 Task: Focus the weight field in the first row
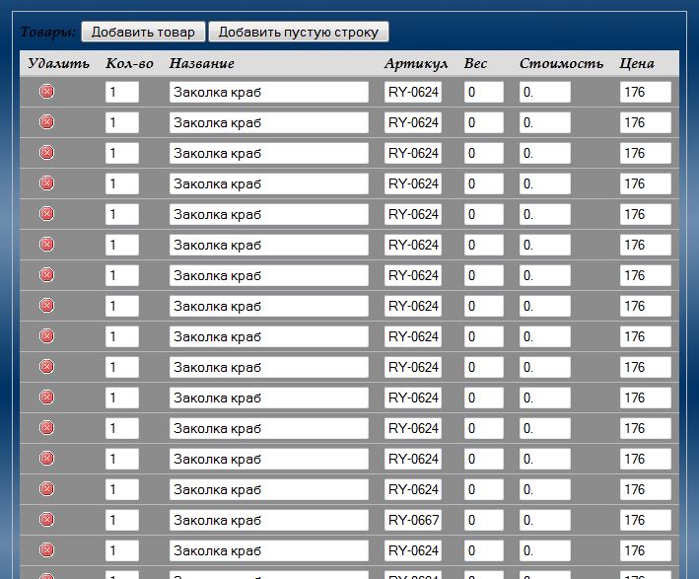click(x=483, y=93)
